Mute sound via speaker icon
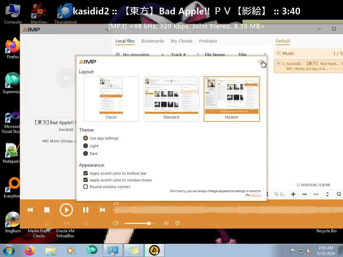The width and height of the screenshot is (343, 257). 116,223
